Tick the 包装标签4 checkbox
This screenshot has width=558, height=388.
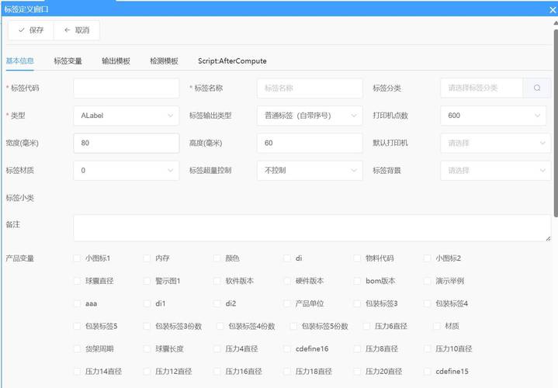[x=428, y=303]
